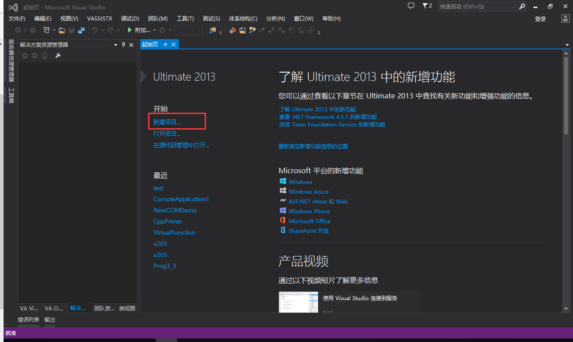Open recent project NewCOMDemo
This screenshot has height=342, width=573.
click(175, 210)
